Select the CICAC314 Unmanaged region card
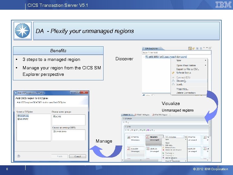The height and width of the screenshot is (175, 233). point(135,151)
